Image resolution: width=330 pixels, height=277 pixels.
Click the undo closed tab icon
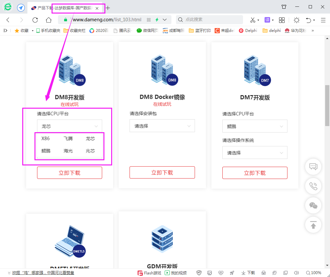pyautogui.click(x=308, y=20)
